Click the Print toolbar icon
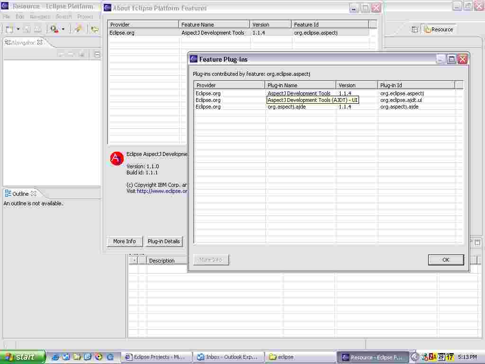The height and width of the screenshot is (364, 485). click(38, 29)
